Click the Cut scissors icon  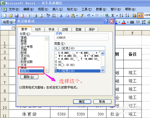(x=61, y=16)
